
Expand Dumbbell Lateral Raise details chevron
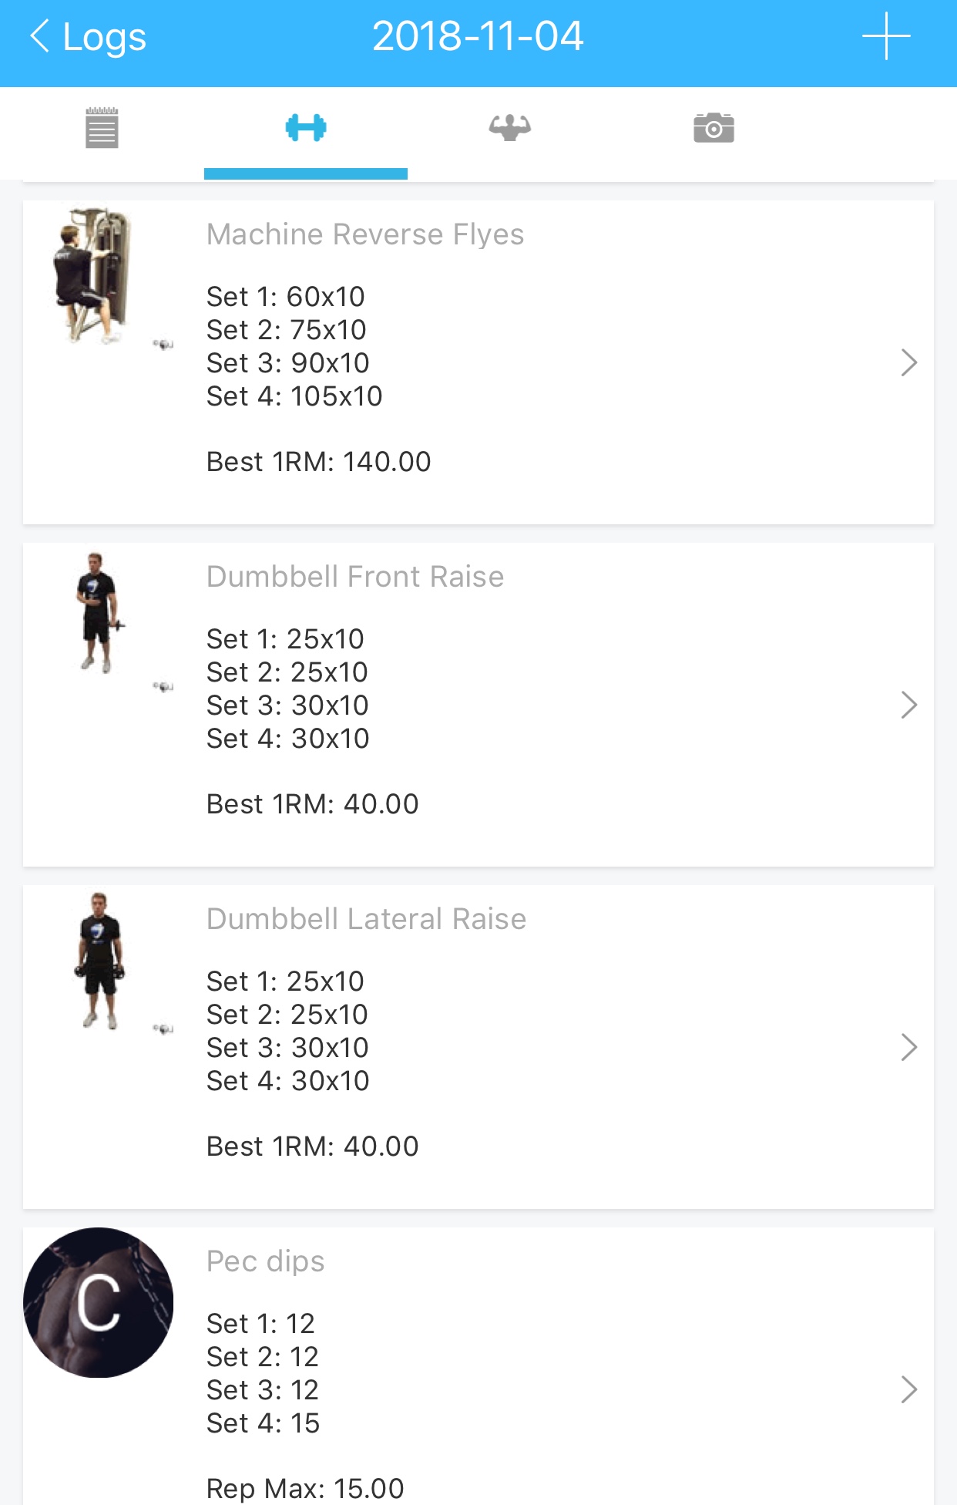point(909,1047)
